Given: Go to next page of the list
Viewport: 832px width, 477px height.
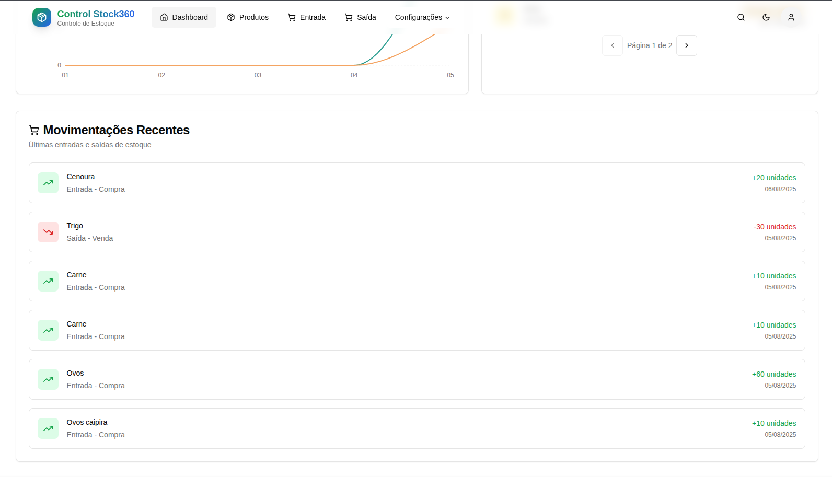Looking at the screenshot, I should [686, 45].
